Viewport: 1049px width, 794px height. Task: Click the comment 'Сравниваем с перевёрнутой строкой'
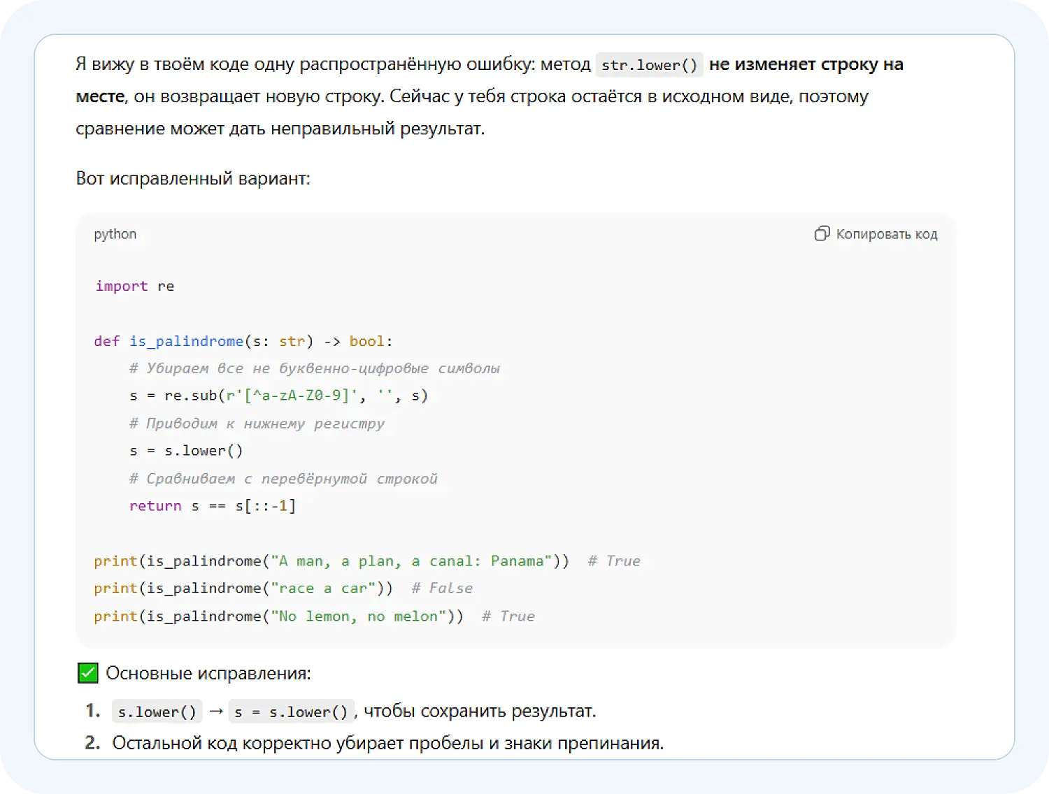283,479
